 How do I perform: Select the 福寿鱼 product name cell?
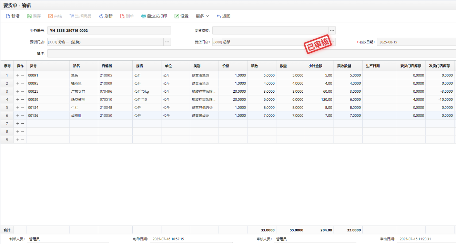click(x=84, y=83)
